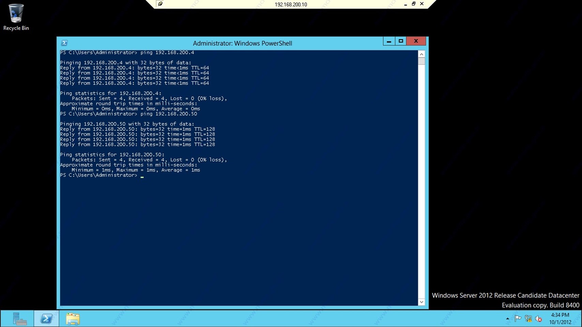The height and width of the screenshot is (327, 582).
Task: Pin the remote desktop connection bar
Action: pos(160,4)
